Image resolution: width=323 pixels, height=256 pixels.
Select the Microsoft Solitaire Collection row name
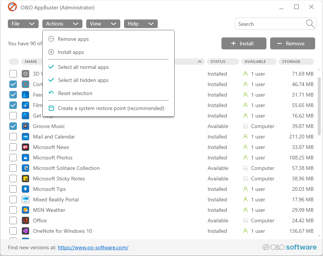pos(66,168)
